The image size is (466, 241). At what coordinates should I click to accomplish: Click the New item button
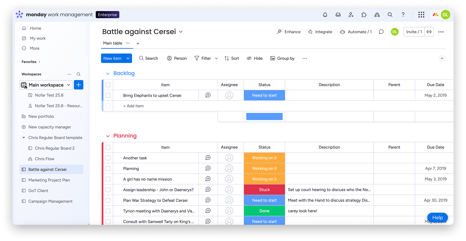(x=113, y=58)
